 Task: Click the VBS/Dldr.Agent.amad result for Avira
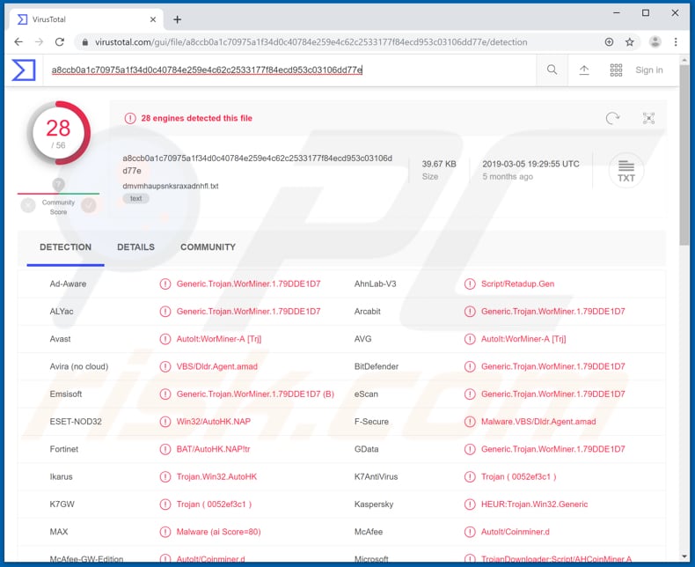point(216,366)
